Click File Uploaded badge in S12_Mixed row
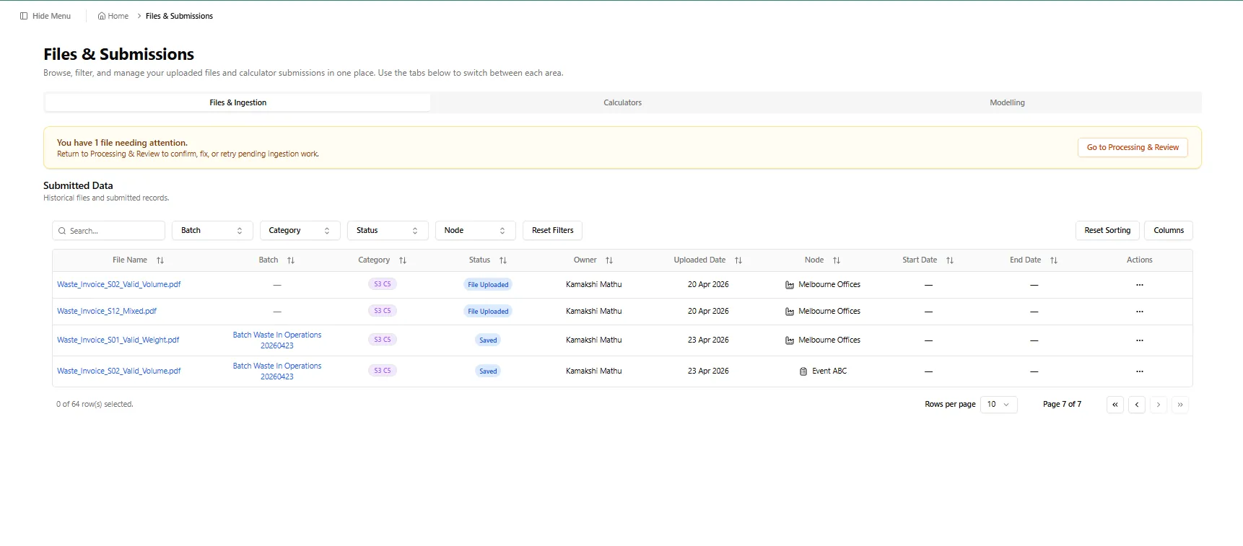The image size is (1243, 546). coord(488,312)
